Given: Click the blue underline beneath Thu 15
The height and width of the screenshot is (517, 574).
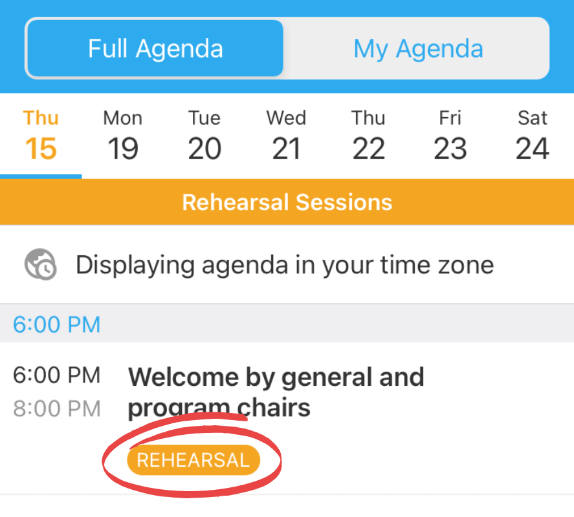Looking at the screenshot, I should (x=41, y=176).
